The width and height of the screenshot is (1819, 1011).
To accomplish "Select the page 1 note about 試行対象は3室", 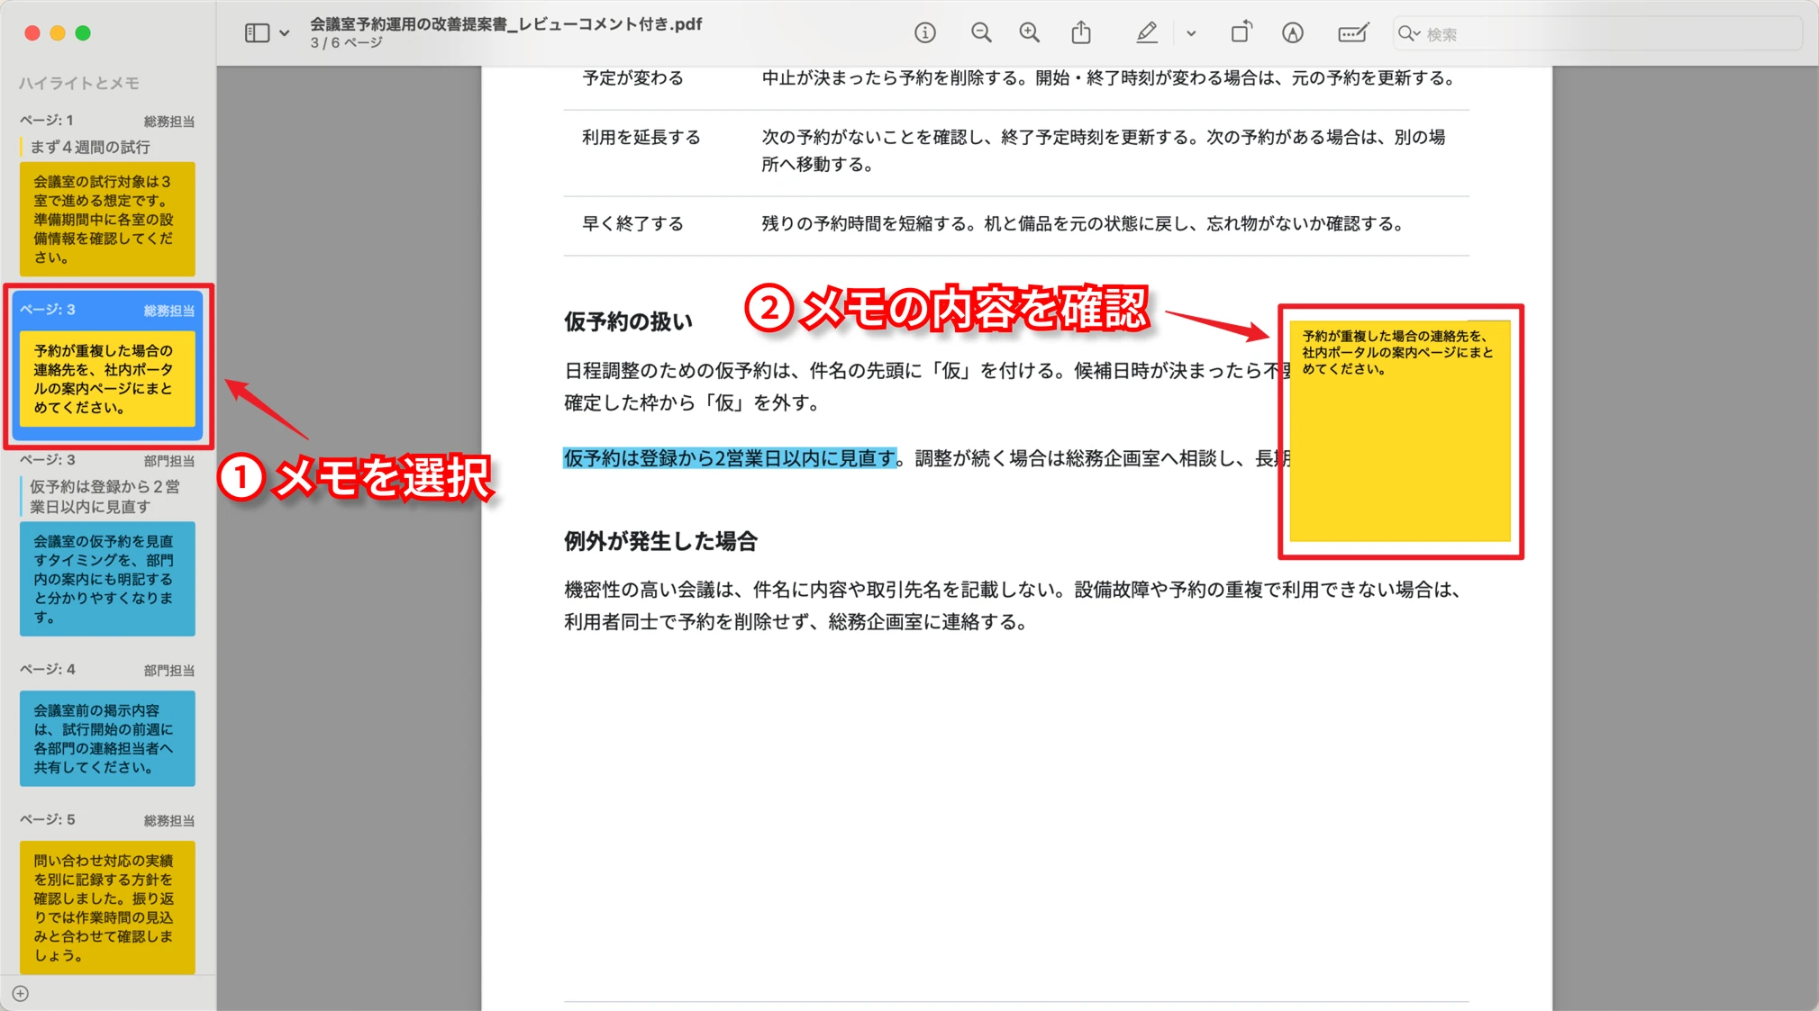I will coord(107,219).
